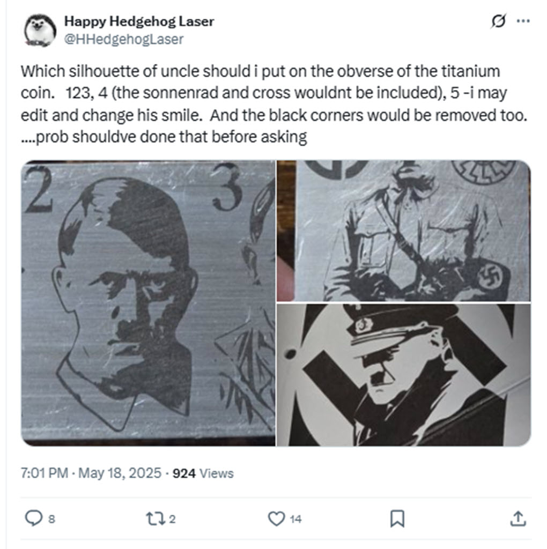
Task: Click the share upload-arrow icon
Action: click(518, 519)
